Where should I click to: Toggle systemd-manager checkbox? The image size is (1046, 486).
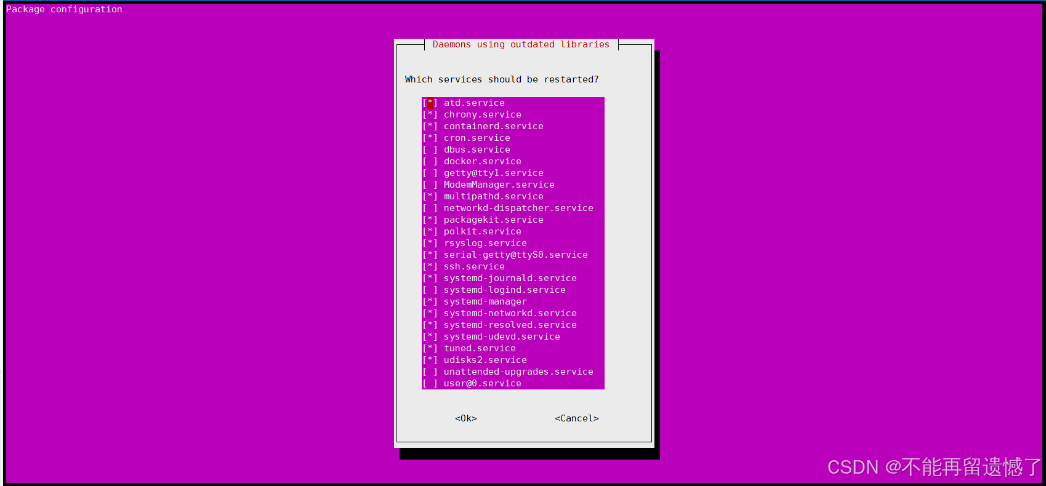coord(430,301)
